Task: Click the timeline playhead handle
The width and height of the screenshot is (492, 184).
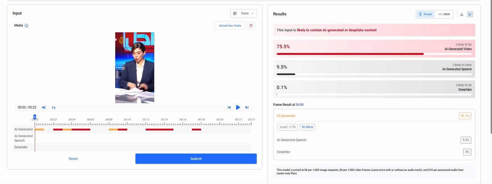Action: coord(35,117)
